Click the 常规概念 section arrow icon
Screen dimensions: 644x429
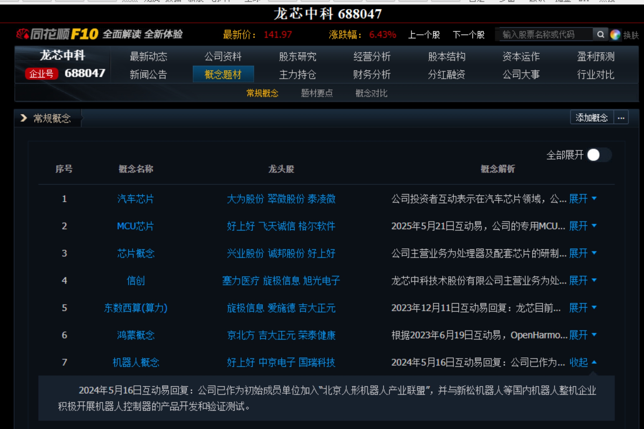(24, 118)
